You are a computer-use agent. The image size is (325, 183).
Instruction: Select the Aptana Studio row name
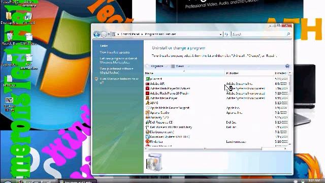tap(159, 113)
